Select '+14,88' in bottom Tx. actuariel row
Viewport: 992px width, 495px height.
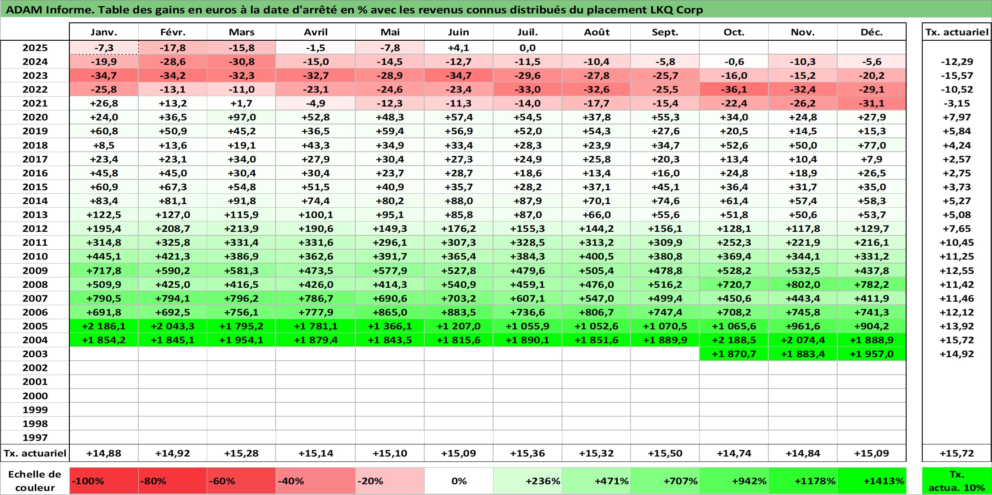click(104, 453)
